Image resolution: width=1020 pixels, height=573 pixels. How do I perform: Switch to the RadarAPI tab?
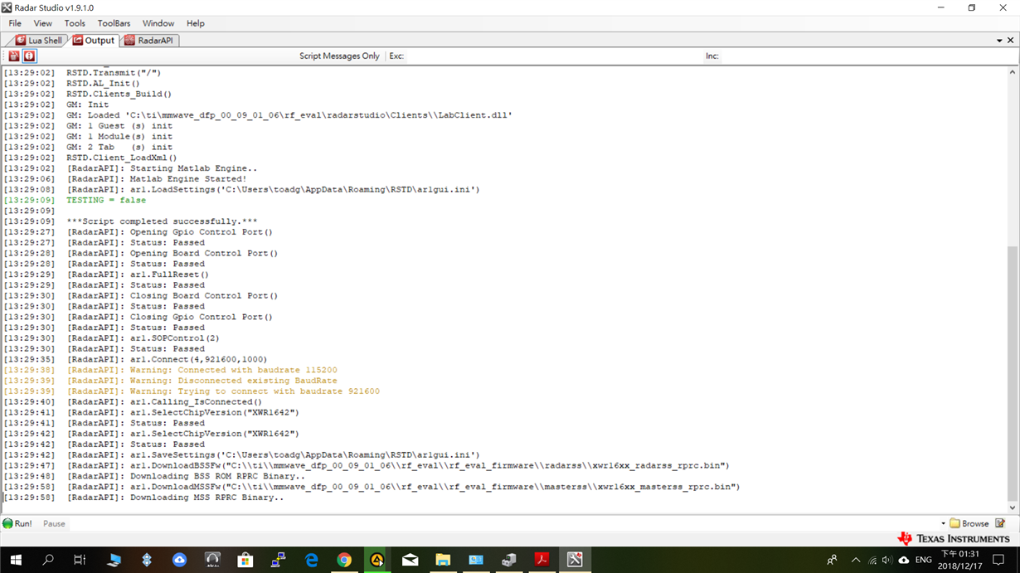point(149,40)
